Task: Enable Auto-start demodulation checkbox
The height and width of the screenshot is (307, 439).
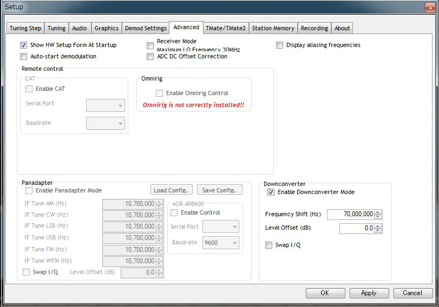Action: pos(23,56)
